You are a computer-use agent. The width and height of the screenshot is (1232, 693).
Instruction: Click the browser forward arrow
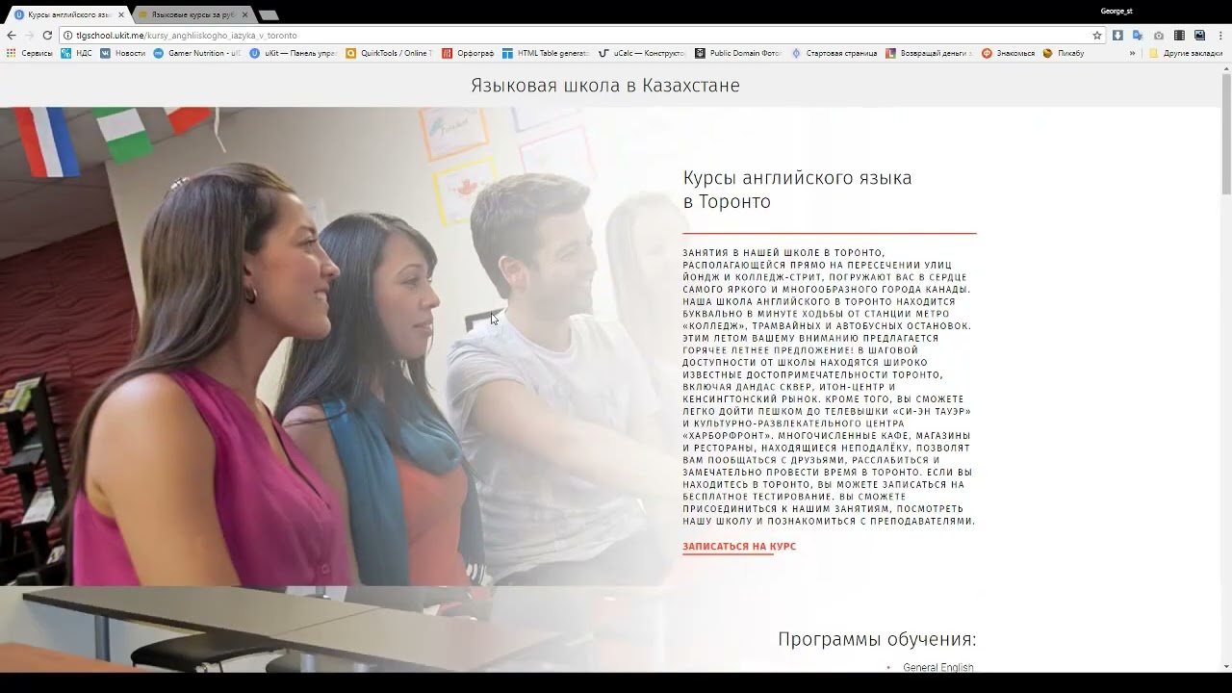(x=29, y=35)
